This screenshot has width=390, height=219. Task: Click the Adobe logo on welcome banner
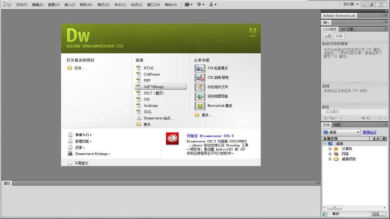click(x=253, y=32)
